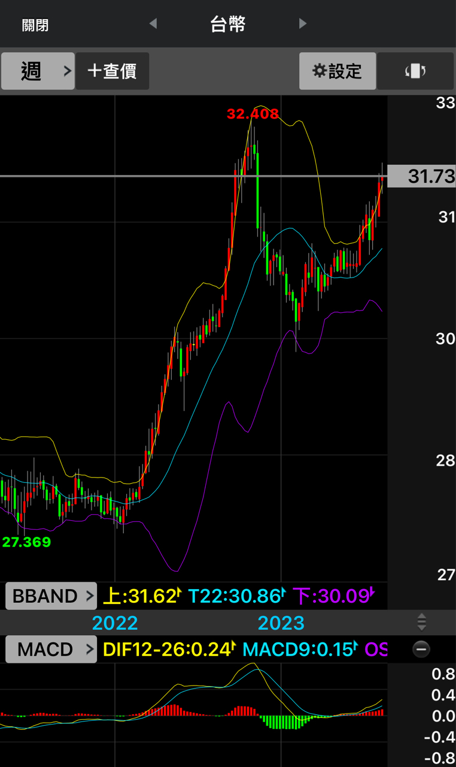Tap the 關閉 close button
456x767 pixels.
pyautogui.click(x=35, y=25)
